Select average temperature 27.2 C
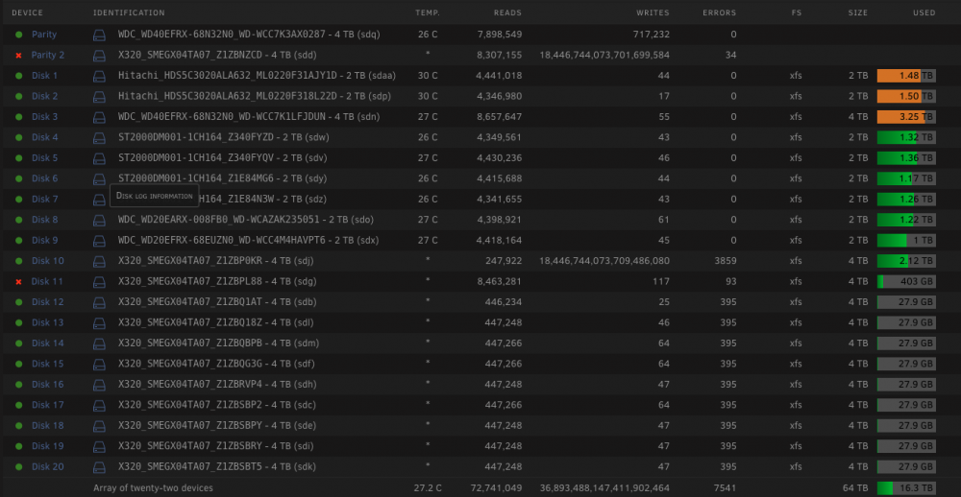 [428, 487]
